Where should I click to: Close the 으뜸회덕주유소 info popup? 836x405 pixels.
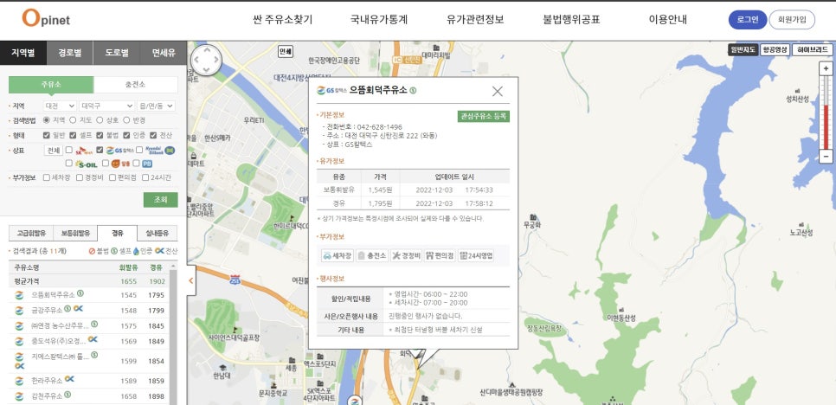497,91
